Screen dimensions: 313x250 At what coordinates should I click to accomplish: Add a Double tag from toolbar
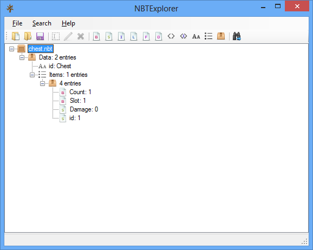coord(159,36)
